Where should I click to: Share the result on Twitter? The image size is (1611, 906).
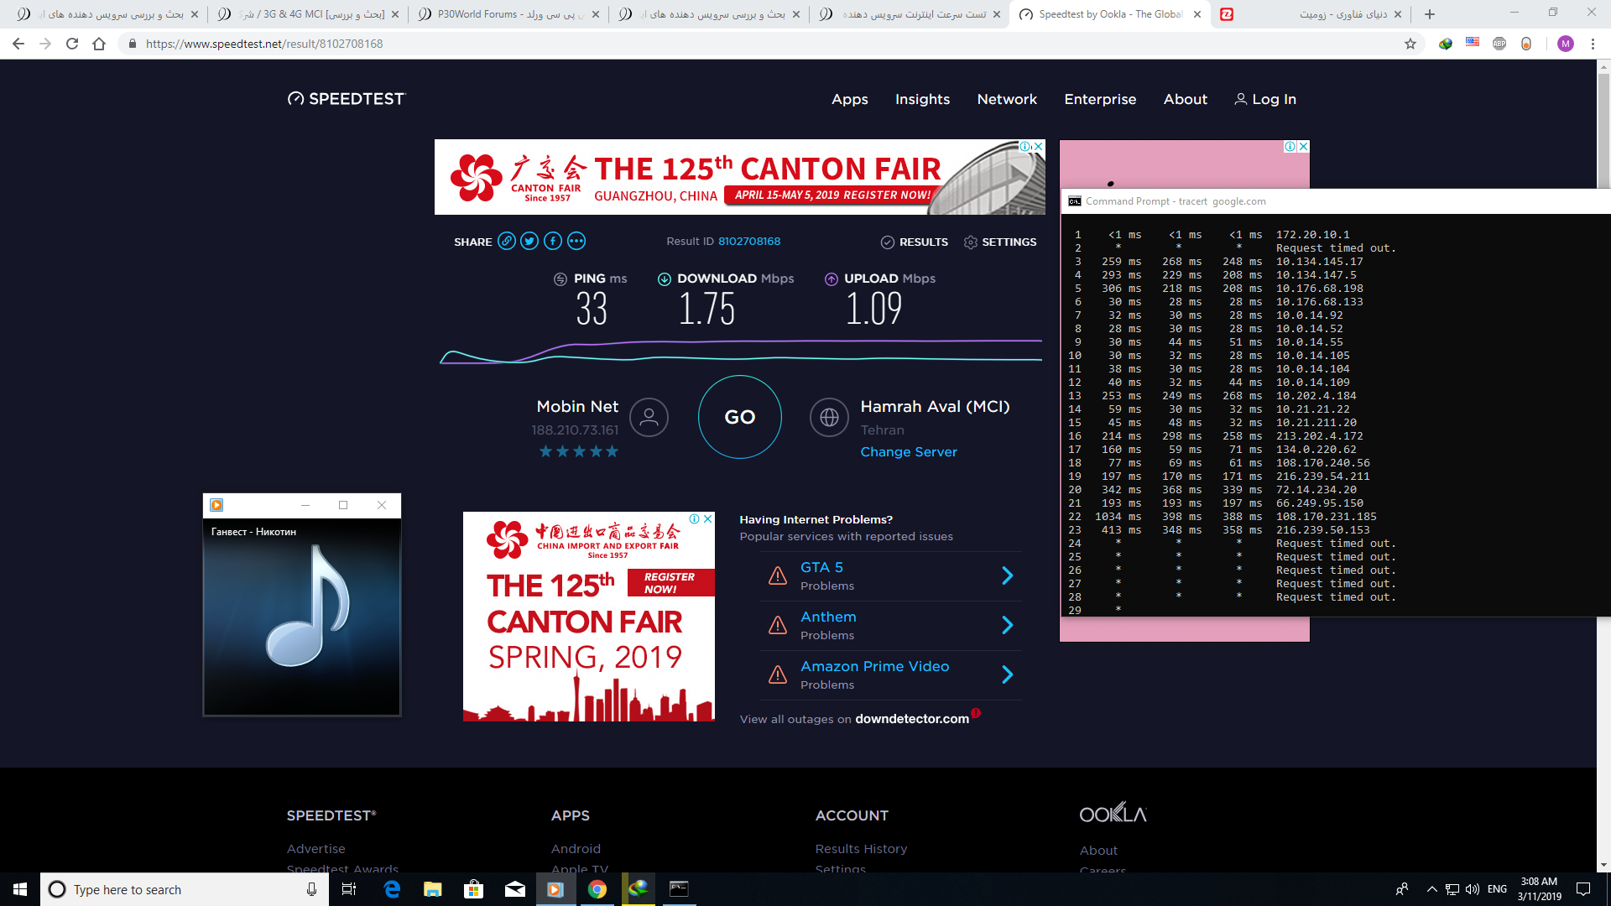coord(529,242)
